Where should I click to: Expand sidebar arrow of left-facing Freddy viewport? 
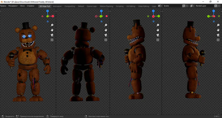[x=161, y=11]
